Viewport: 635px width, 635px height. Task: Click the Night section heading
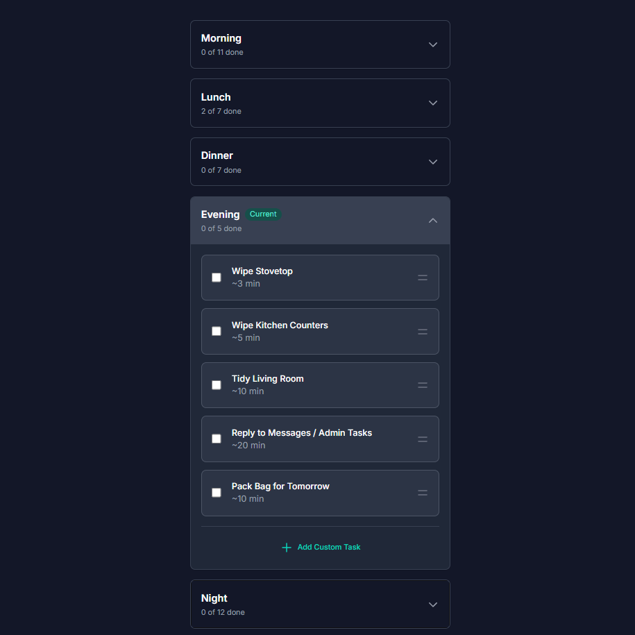tap(214, 598)
